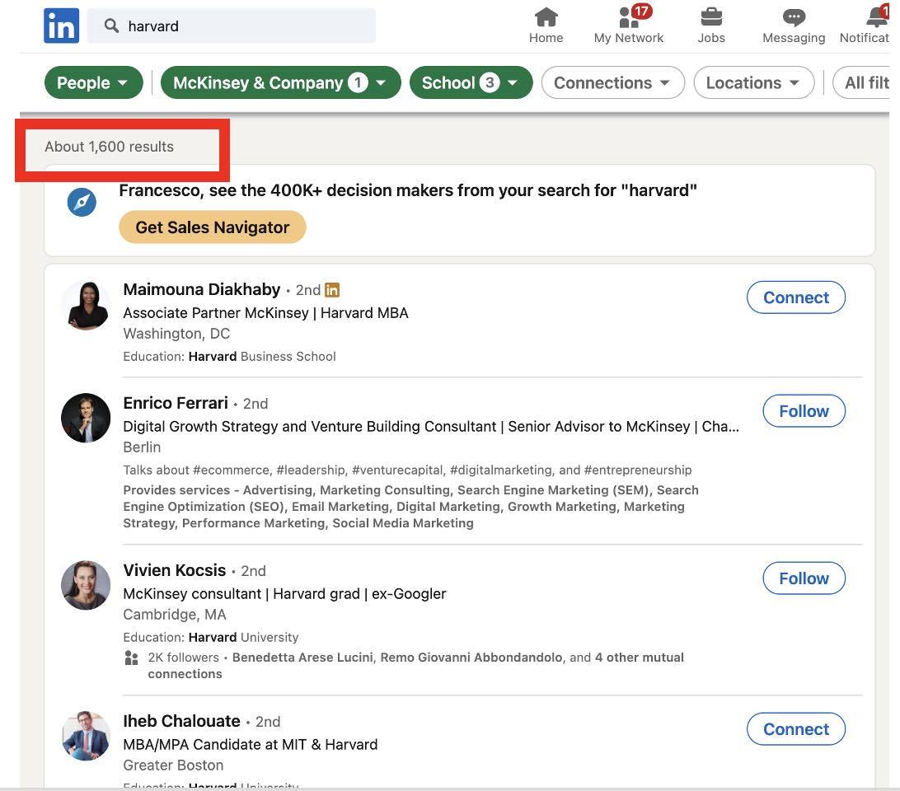Focus the search box containing 'harvard'

click(232, 26)
